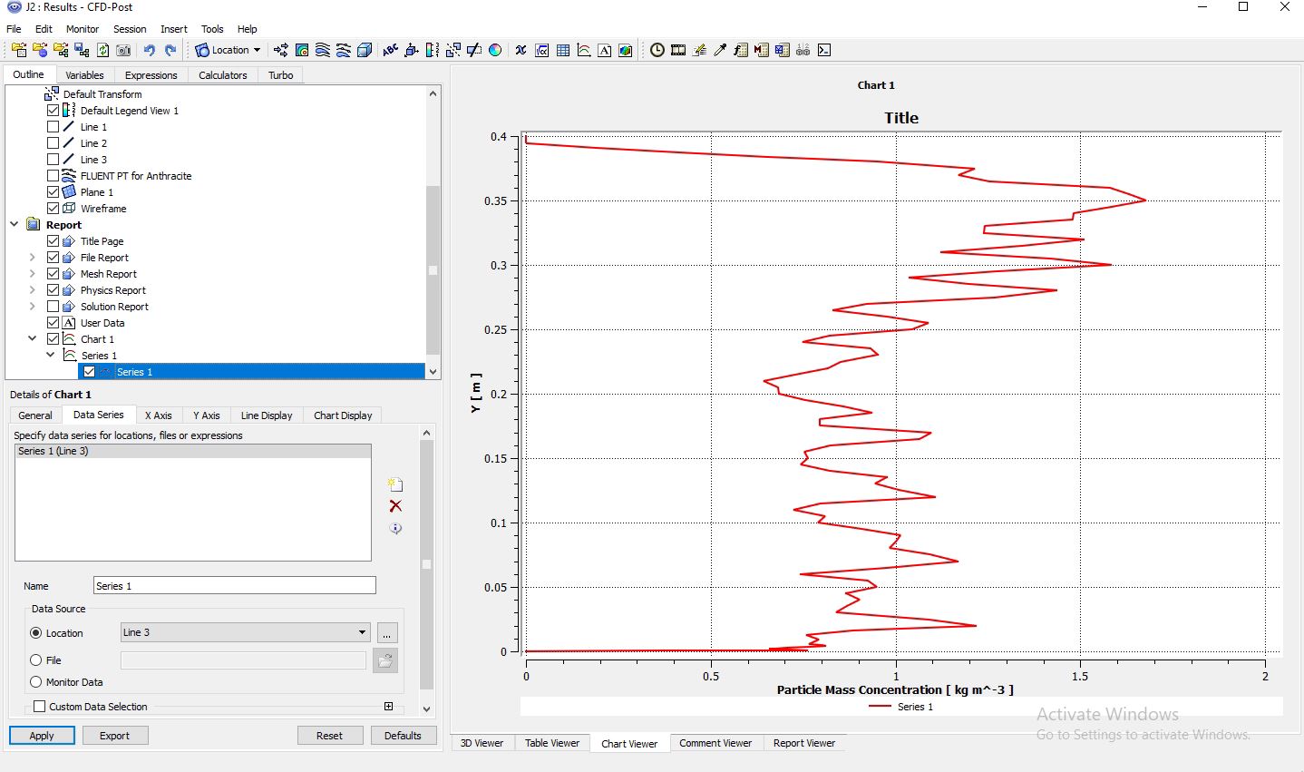
Task: Click the Defaults button
Action: click(403, 736)
